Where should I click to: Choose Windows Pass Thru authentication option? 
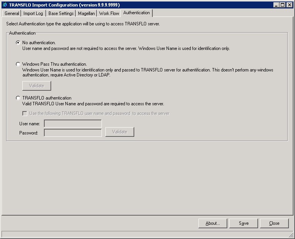[18, 64]
